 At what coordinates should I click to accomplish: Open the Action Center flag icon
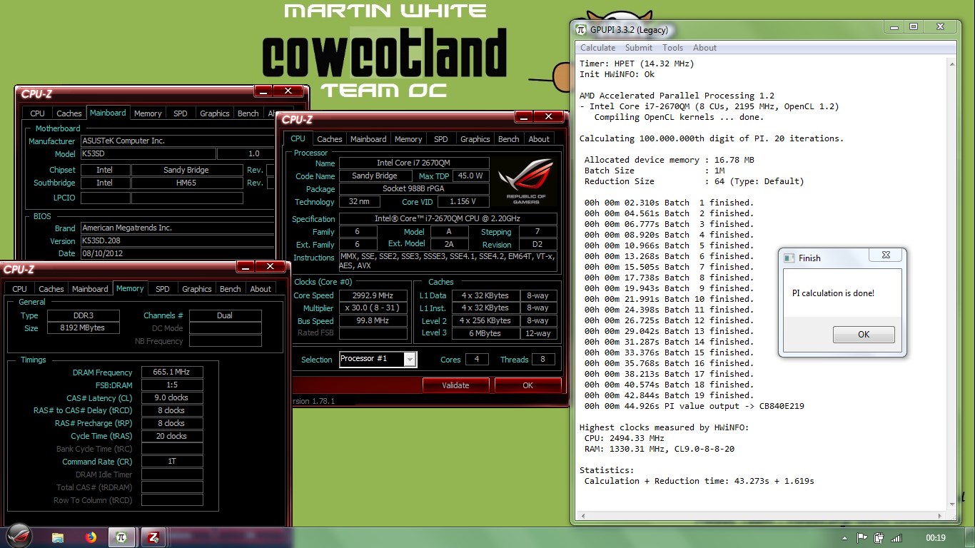[862, 538]
